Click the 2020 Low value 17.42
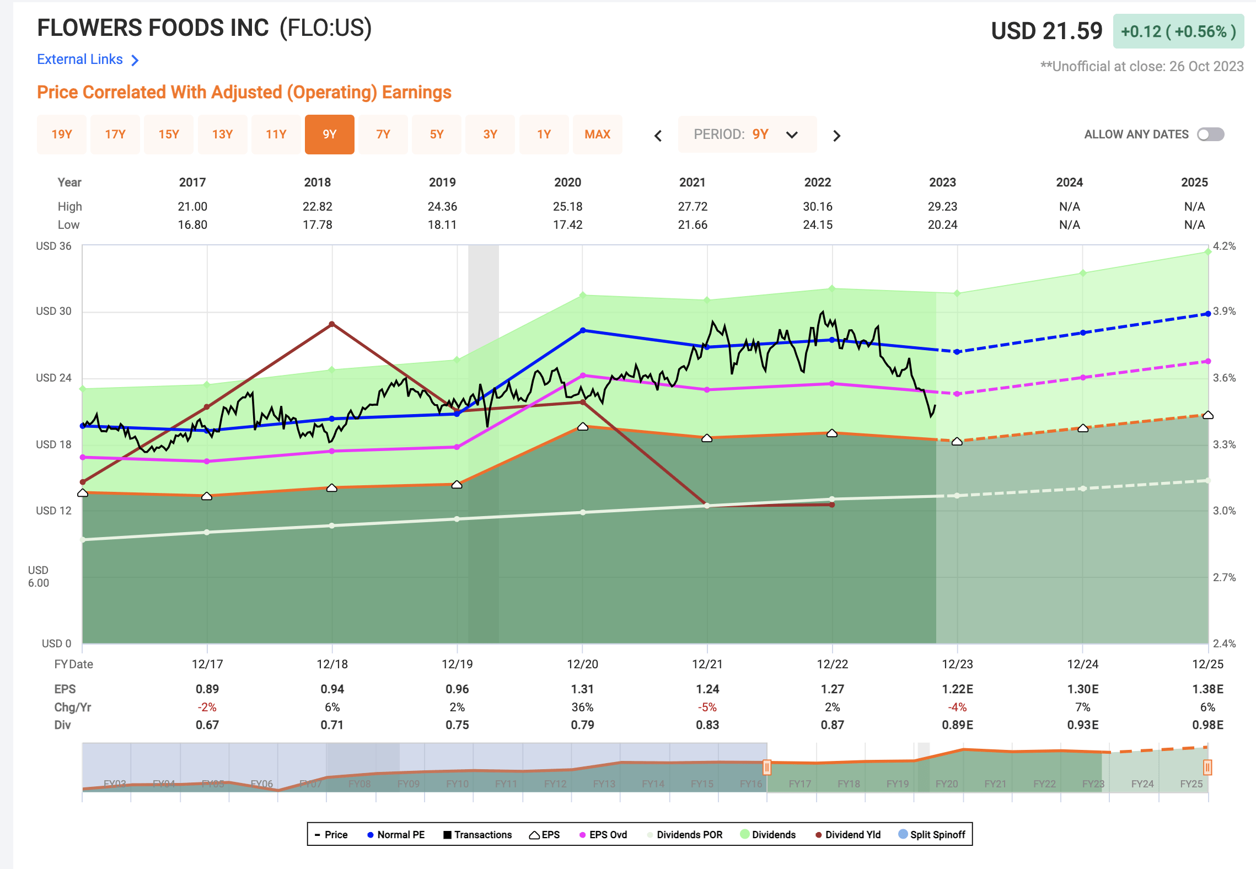 567,225
